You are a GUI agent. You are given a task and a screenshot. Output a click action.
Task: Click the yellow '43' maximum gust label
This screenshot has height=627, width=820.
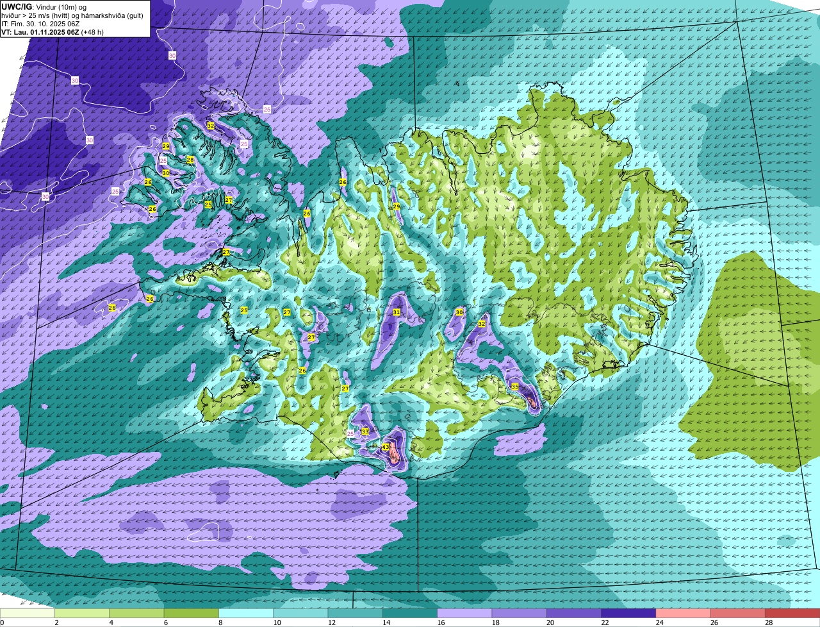(x=386, y=447)
